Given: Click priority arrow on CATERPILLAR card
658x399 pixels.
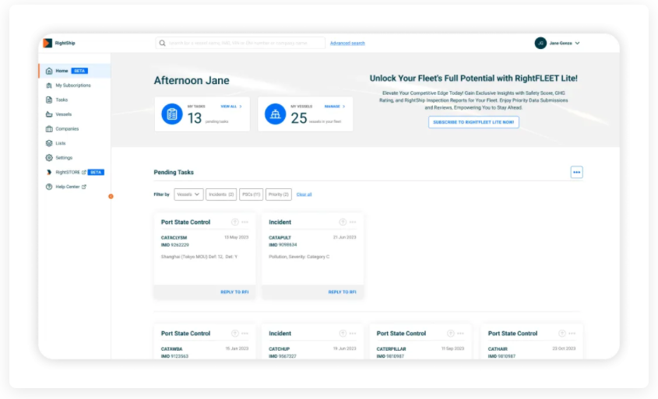Looking at the screenshot, I should click(x=451, y=334).
